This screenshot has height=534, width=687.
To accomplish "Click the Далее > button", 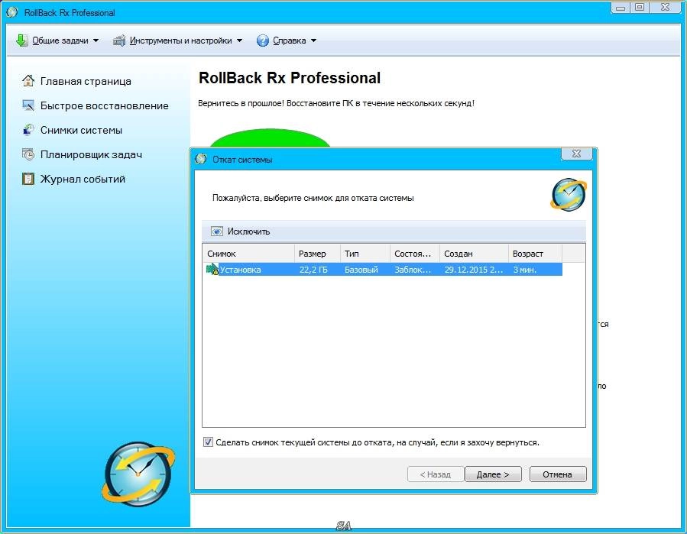I will (493, 474).
